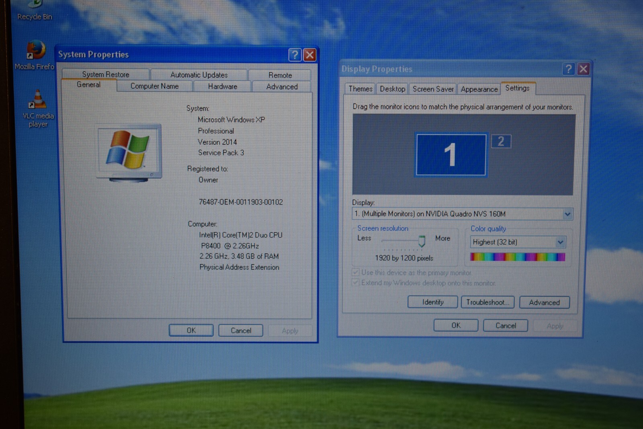Open the Desktop tab in Display Properties

click(393, 89)
